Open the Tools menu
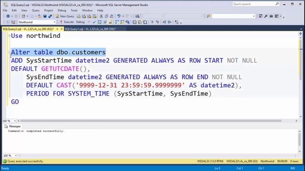 [x=74, y=10]
